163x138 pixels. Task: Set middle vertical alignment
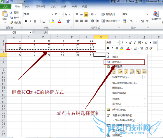pyautogui.click(x=81, y=14)
